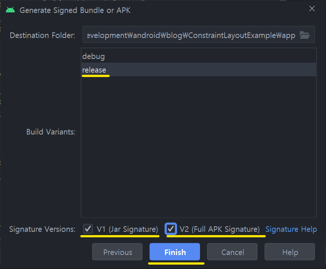Click the Android logo in title bar
The height and width of the screenshot is (269, 326).
coord(10,10)
